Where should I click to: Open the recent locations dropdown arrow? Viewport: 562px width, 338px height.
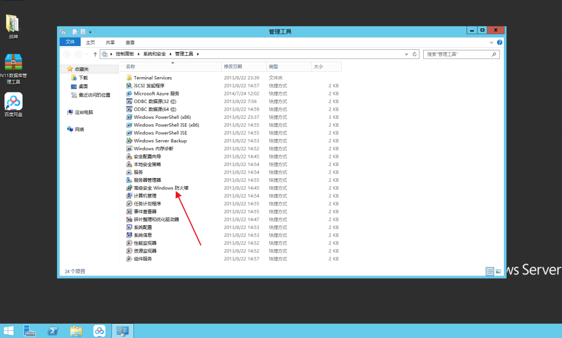[87, 54]
